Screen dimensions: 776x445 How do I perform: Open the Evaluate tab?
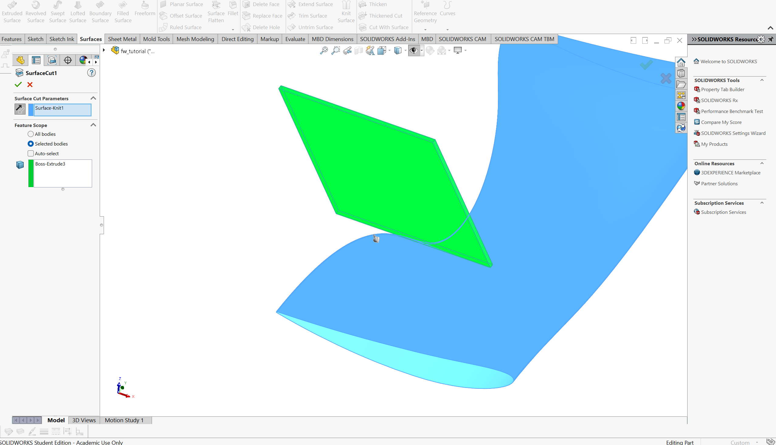[x=295, y=39]
